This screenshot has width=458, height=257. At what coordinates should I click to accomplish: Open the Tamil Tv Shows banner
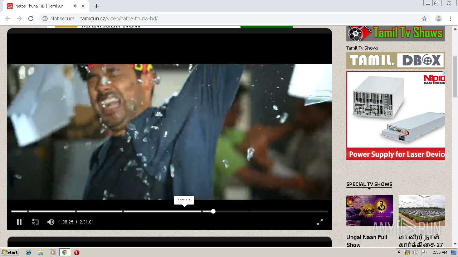(396, 34)
